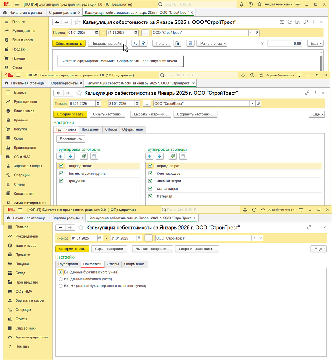
Task: Click the diskette save icon left of Регистр учета
Action: 190,44
